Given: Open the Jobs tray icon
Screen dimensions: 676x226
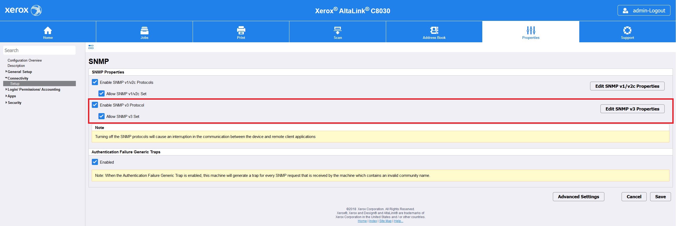Looking at the screenshot, I should point(144,30).
